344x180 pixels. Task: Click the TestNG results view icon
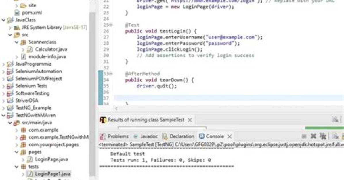tap(103, 120)
